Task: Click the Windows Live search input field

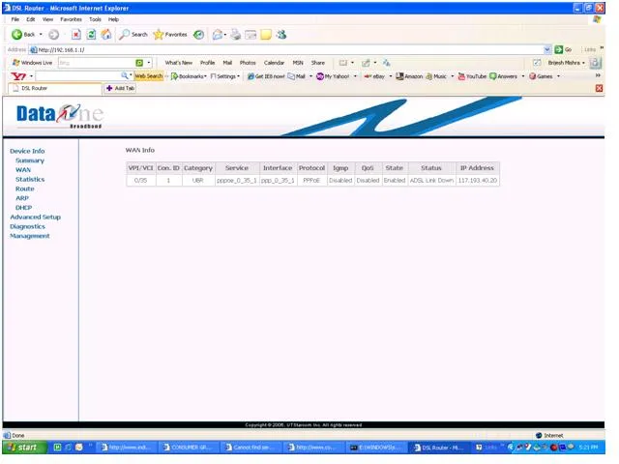Action: (94, 63)
